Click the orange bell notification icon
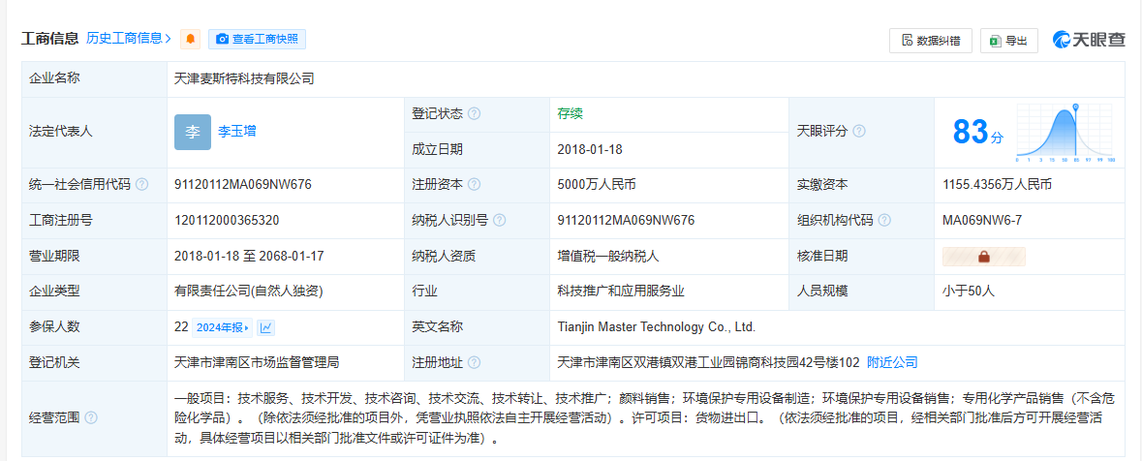The width and height of the screenshot is (1142, 461). click(x=190, y=40)
